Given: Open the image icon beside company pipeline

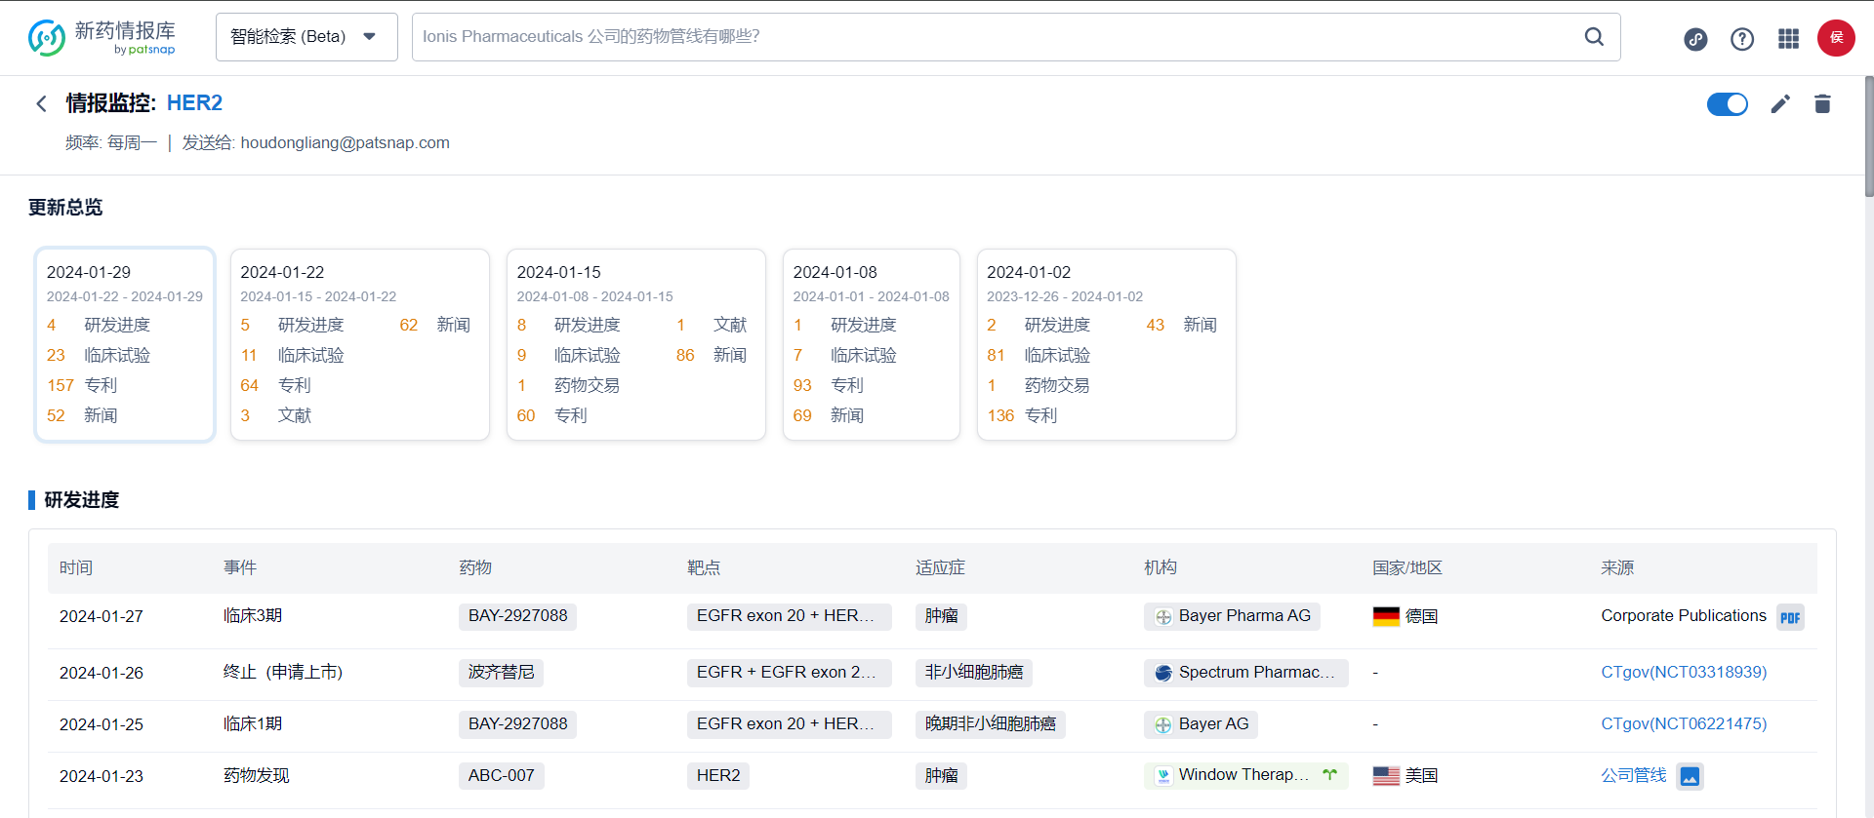Looking at the screenshot, I should point(1690,777).
